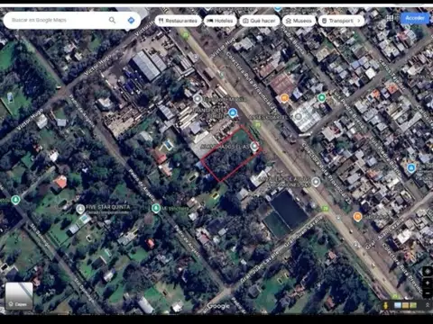433x324 pixels.
Task: Select the yellow Street View pegman
Action: coord(385,305)
